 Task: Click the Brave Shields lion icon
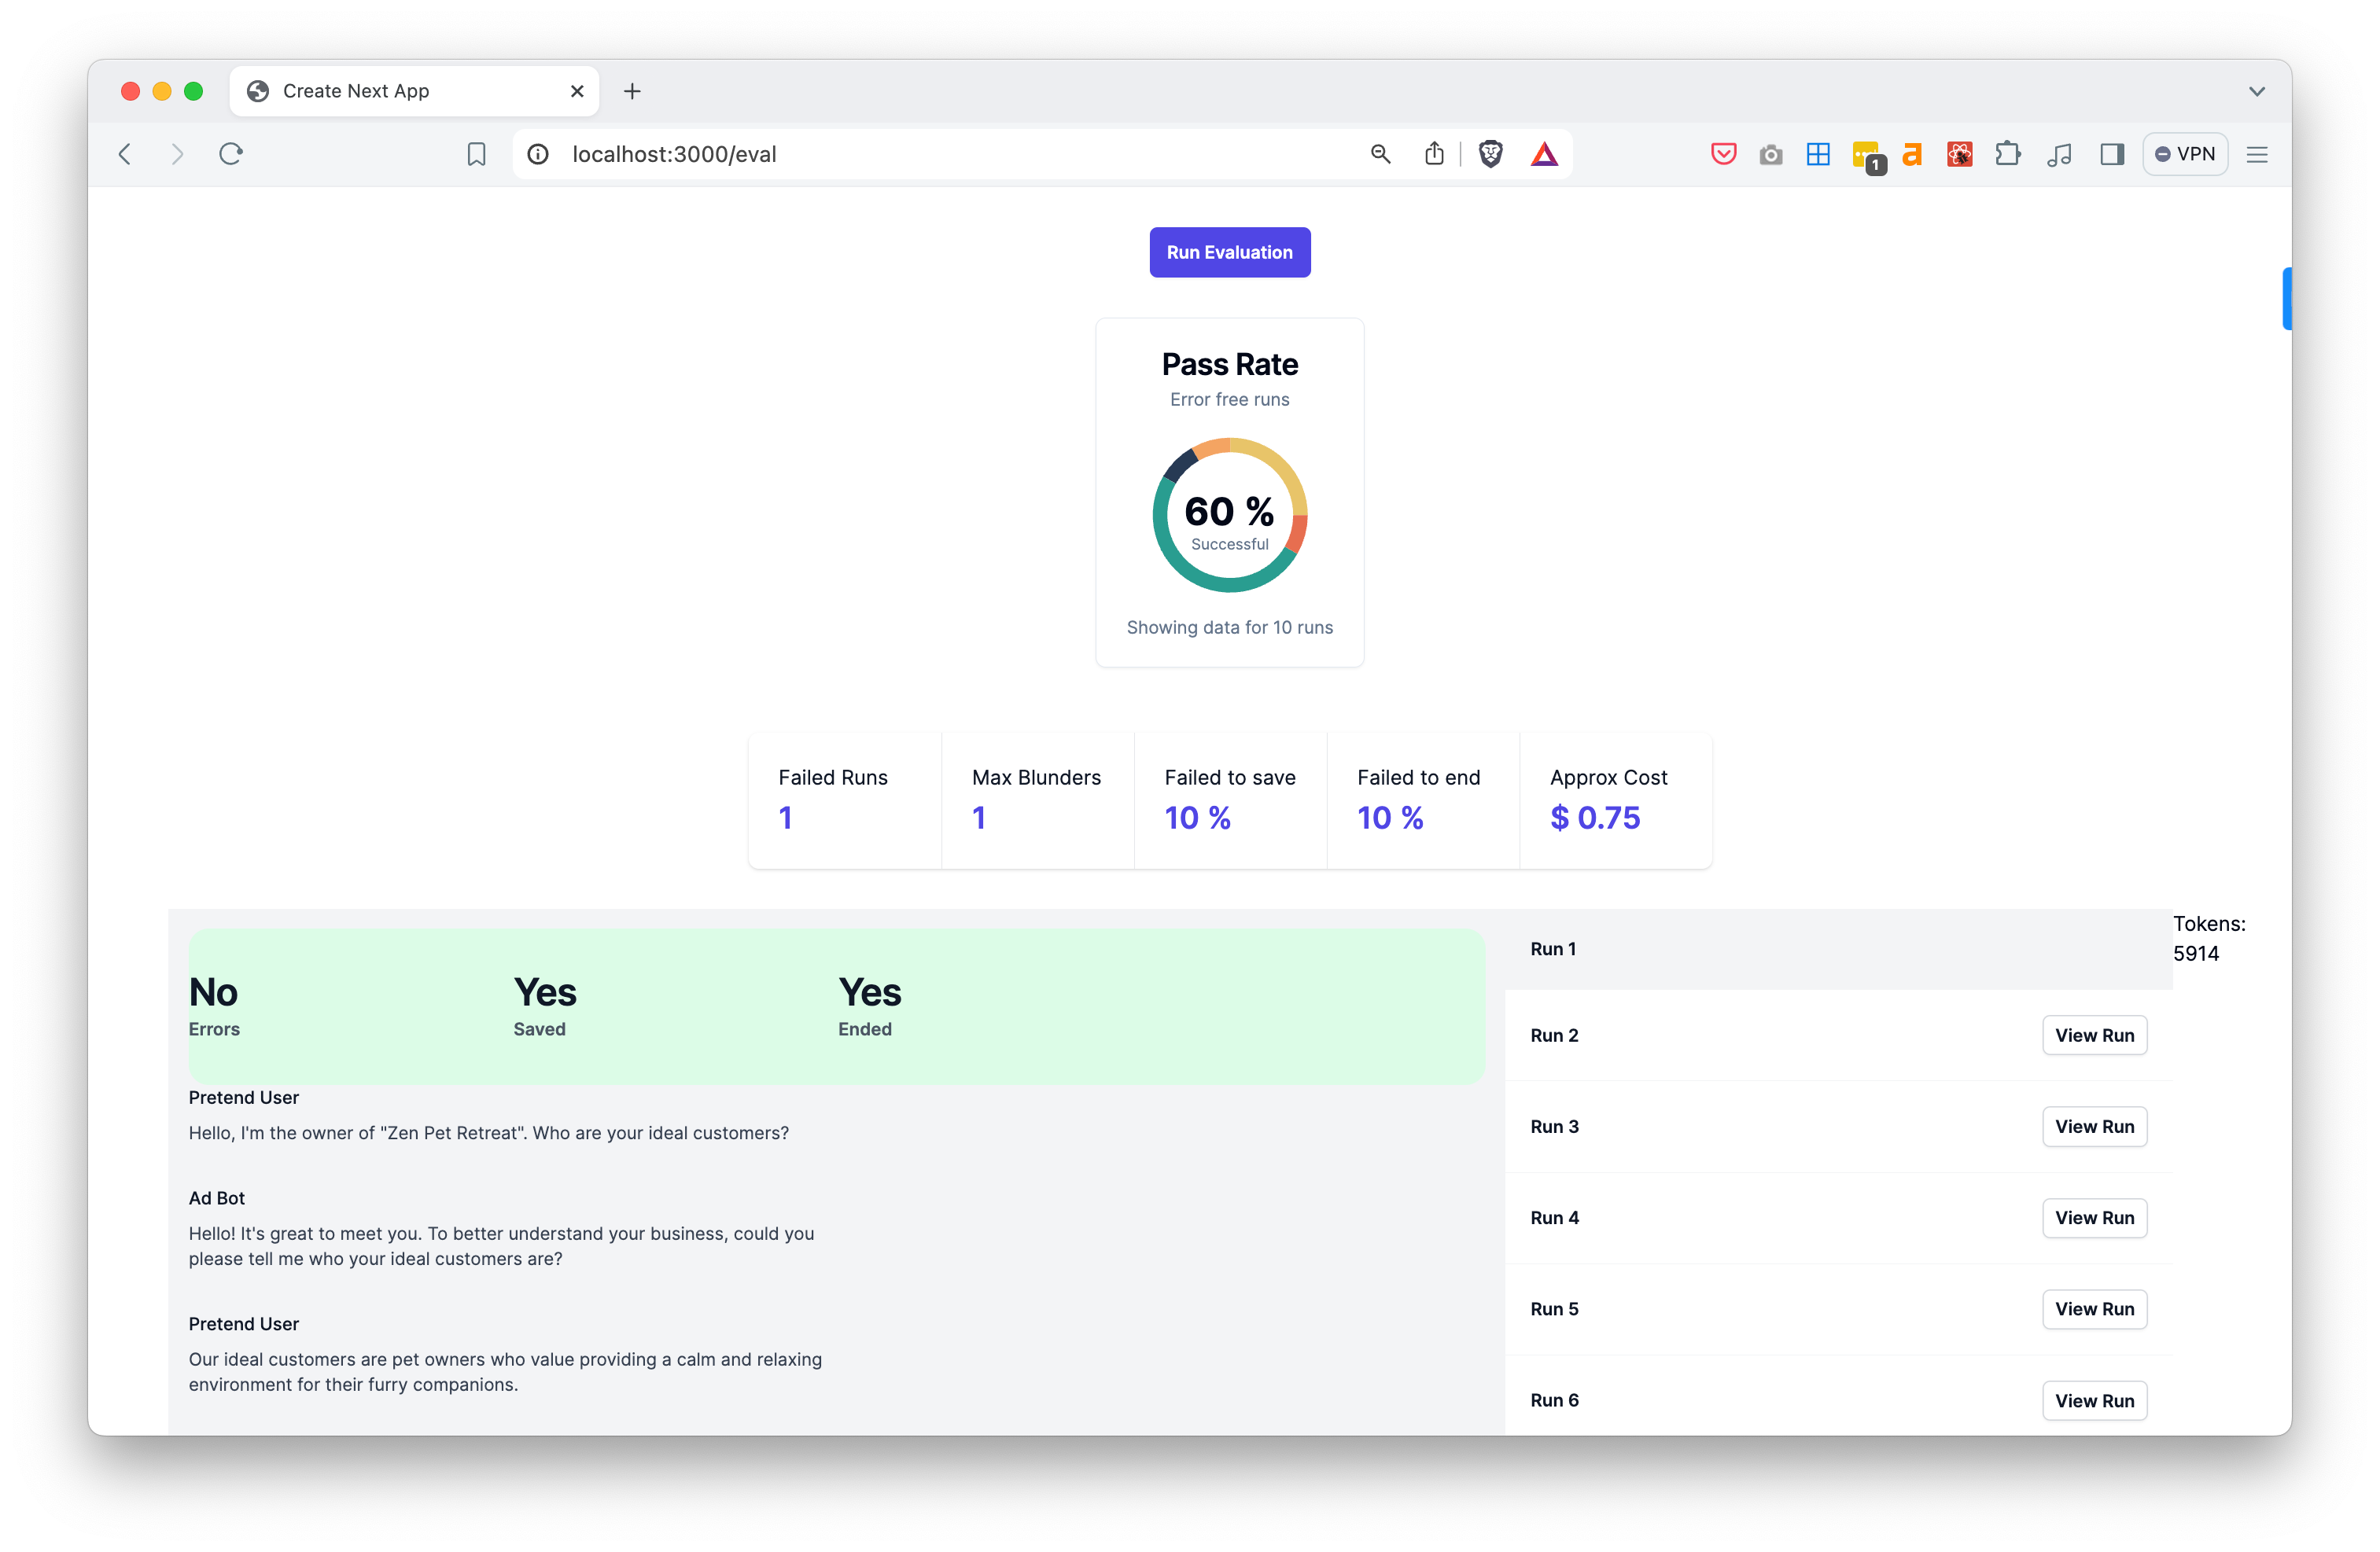point(1490,154)
